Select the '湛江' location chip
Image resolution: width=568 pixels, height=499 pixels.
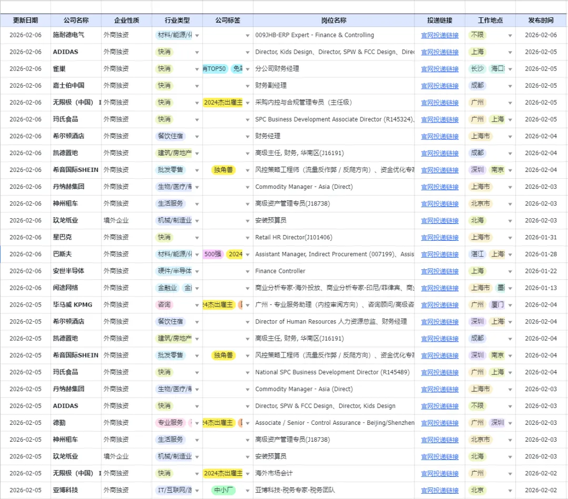coord(477,254)
